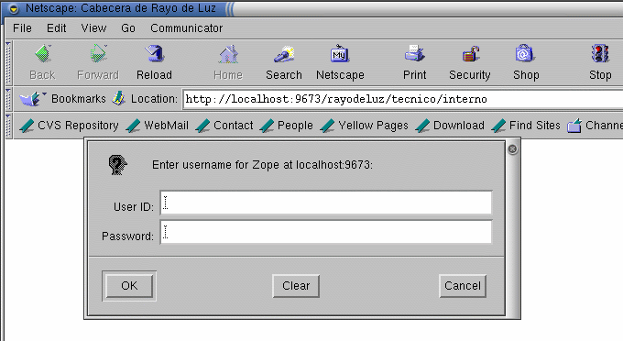The image size is (623, 341).
Task: Open the My Netscape icon
Action: [x=340, y=54]
